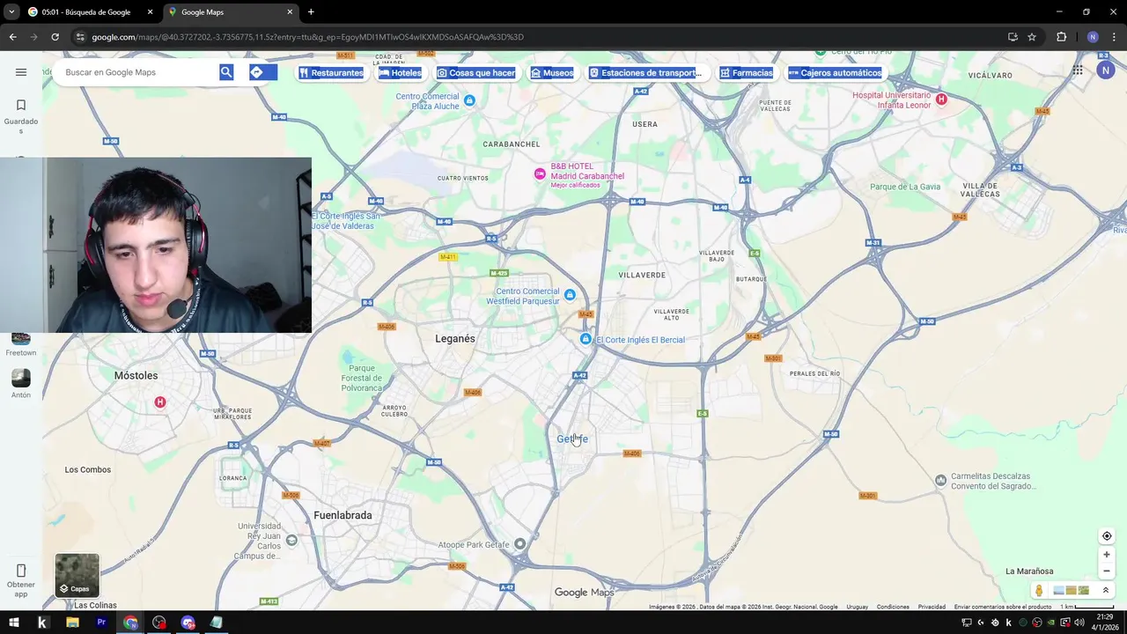Switch to the 05:01 Búsqueda de Google tab
1127x634 pixels.
(x=90, y=12)
